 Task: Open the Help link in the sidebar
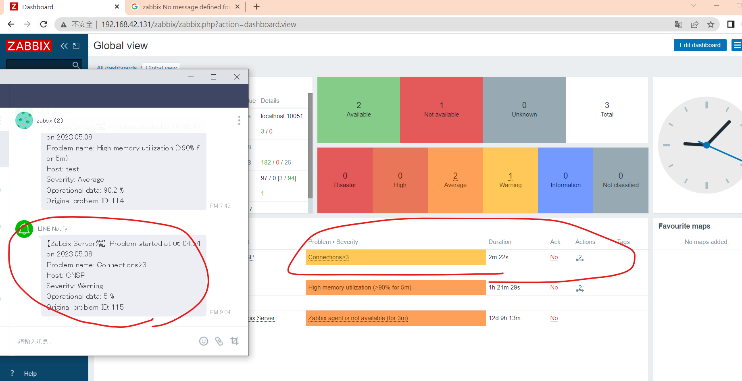pos(30,374)
